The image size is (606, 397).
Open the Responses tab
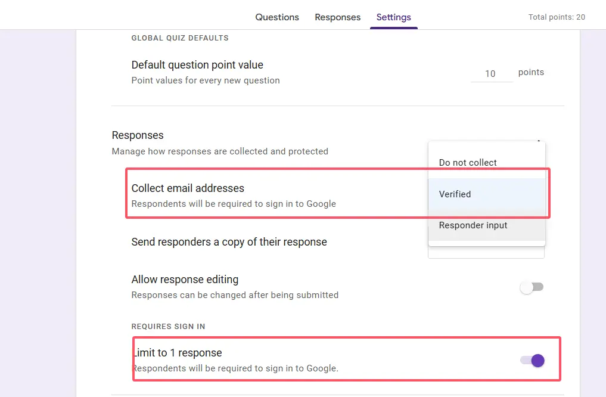(x=337, y=17)
